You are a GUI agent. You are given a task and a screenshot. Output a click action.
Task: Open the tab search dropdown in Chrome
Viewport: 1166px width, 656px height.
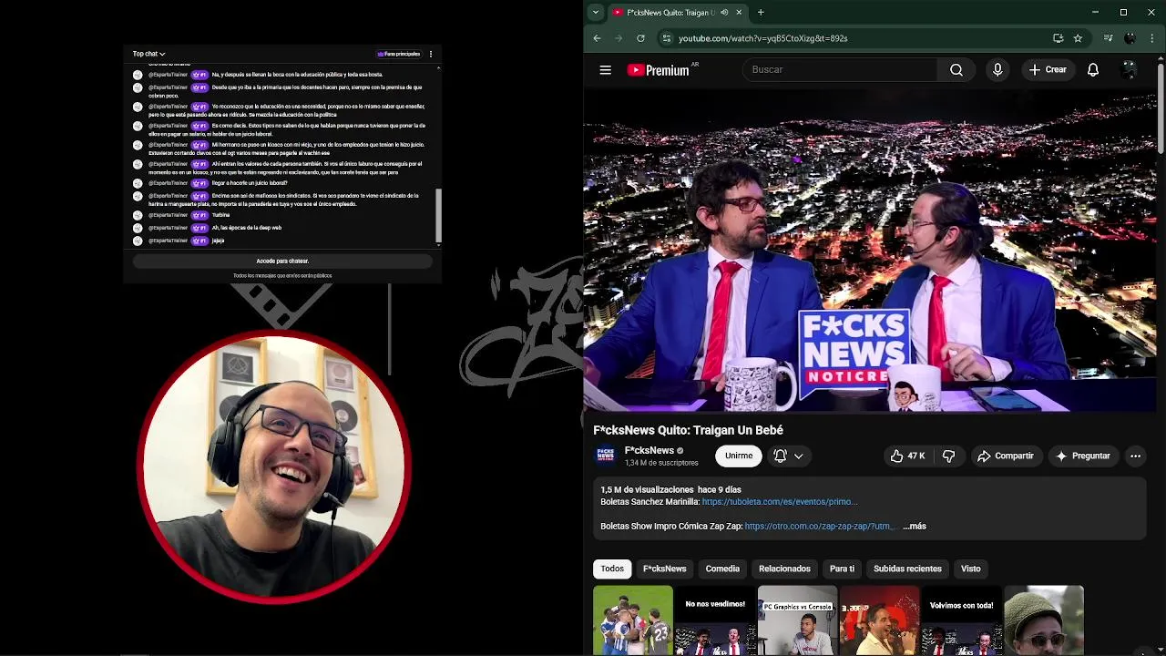(595, 12)
